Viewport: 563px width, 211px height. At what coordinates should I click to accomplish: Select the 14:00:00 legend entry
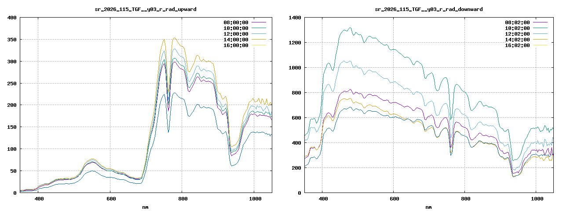tap(236, 40)
